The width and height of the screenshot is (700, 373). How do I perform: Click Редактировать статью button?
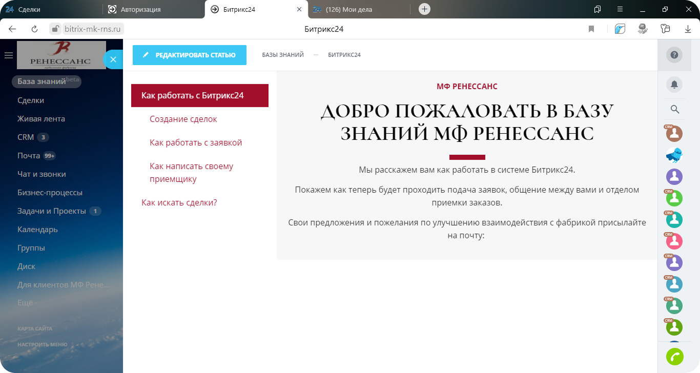(190, 55)
